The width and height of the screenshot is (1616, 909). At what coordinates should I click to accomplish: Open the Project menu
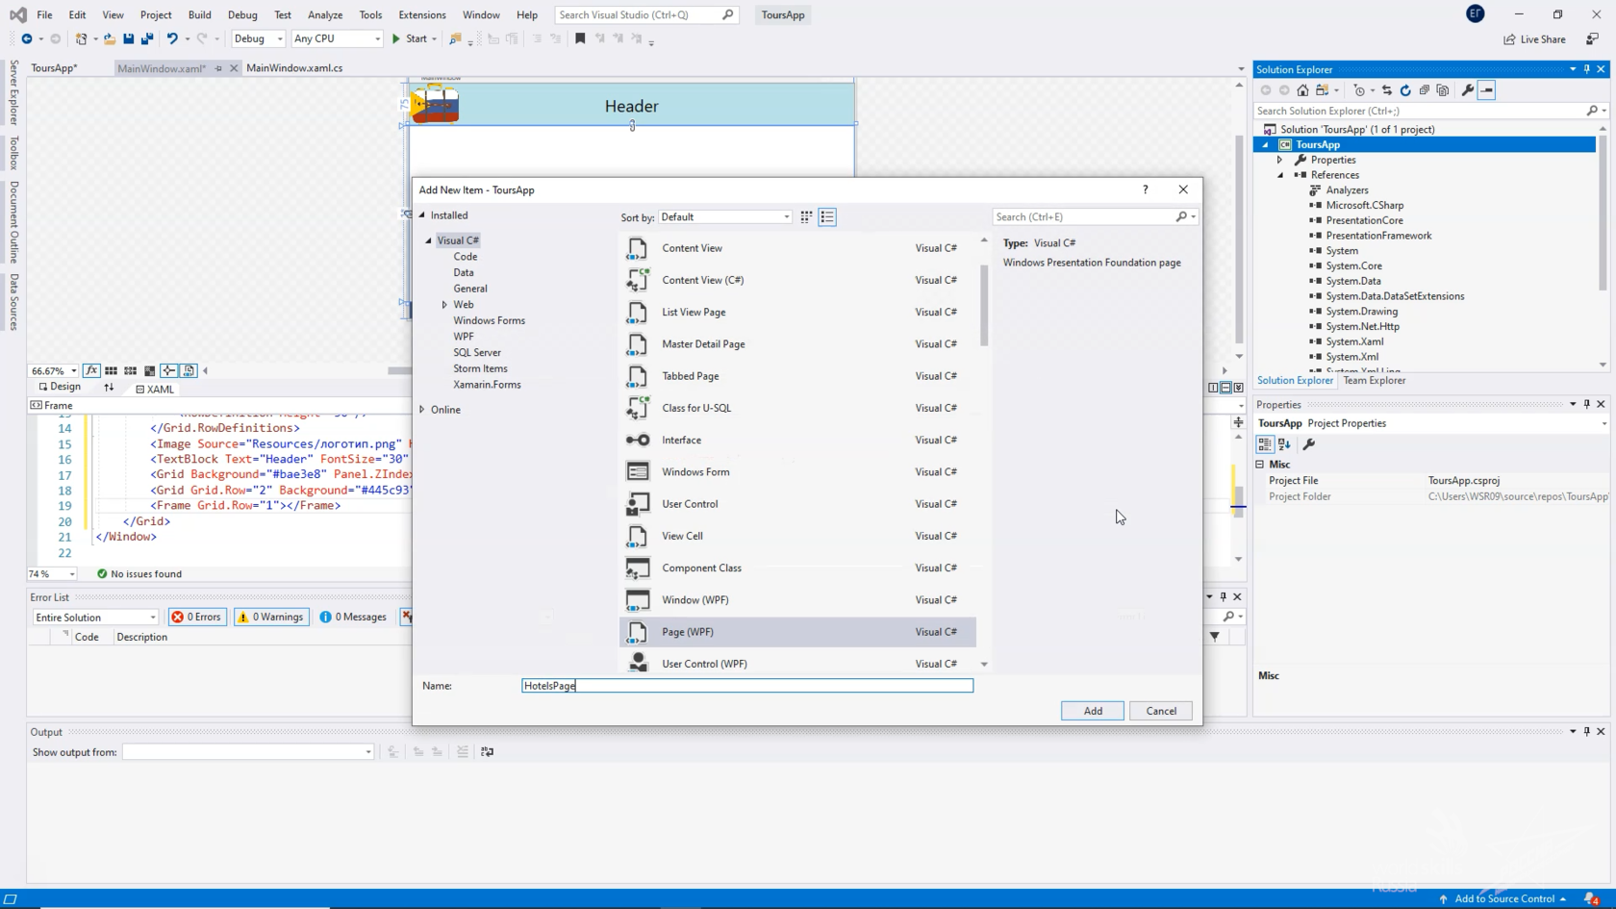(x=156, y=14)
